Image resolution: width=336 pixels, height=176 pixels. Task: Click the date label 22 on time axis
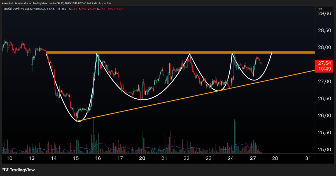(186, 158)
